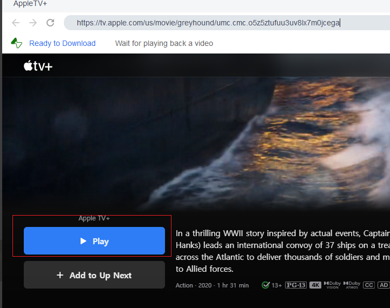This screenshot has height=308, width=390.
Task: Click the WWII story description paragraph
Action: pyautogui.click(x=282, y=251)
